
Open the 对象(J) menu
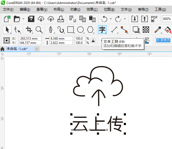[x=75, y=9]
